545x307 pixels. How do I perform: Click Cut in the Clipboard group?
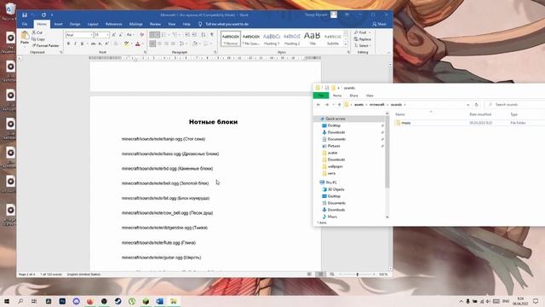pos(37,32)
